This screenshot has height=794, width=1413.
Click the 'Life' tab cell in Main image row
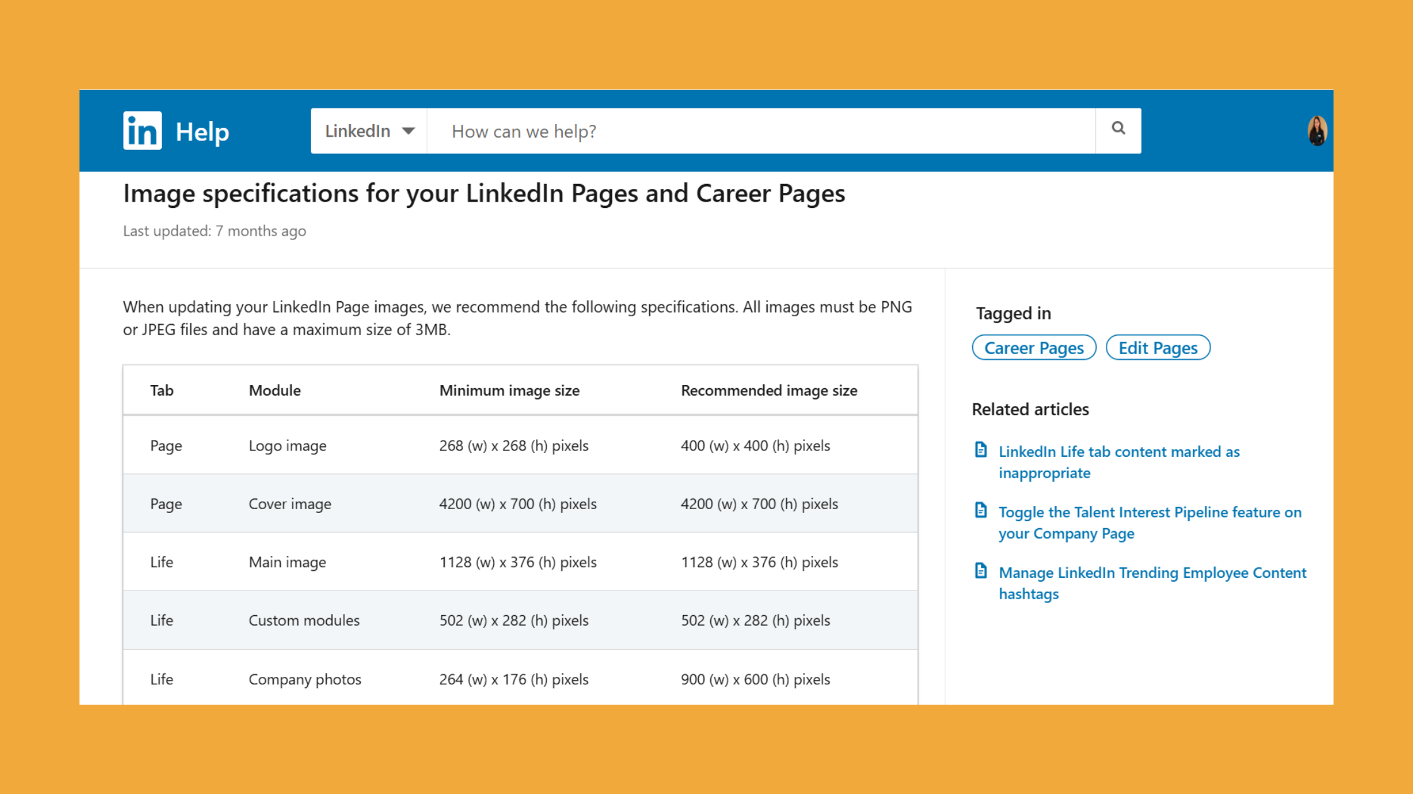coord(161,562)
